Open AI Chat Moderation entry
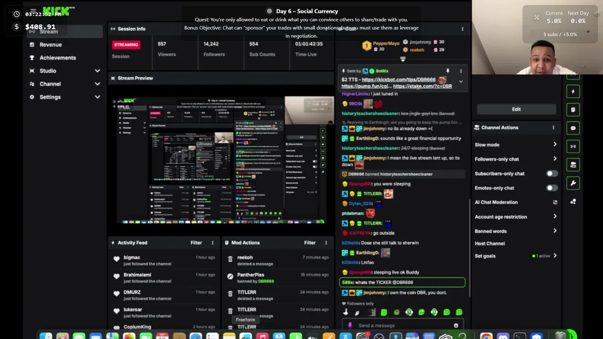 click(x=496, y=202)
